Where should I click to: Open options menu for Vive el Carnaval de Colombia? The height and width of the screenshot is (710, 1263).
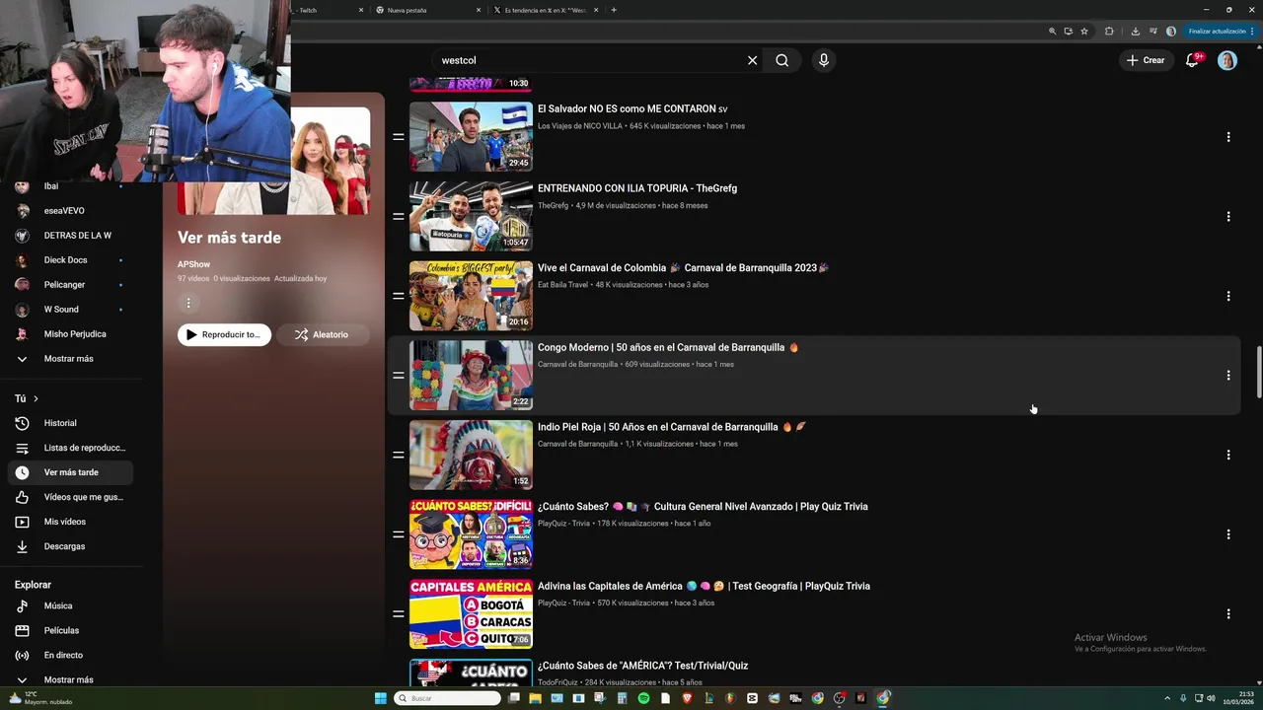[1228, 296]
